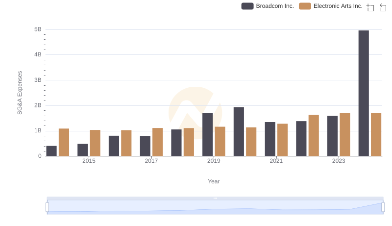Click the Broadcom bar for 2017
The image size is (392, 226).
[145, 146]
